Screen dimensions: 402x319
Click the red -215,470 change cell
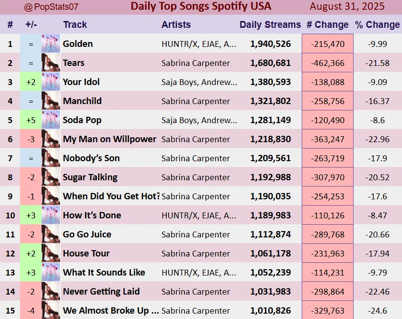point(328,43)
